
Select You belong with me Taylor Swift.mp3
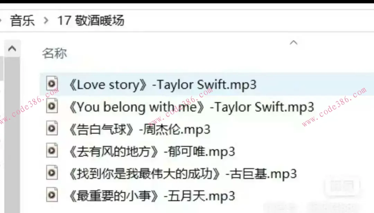(192, 107)
